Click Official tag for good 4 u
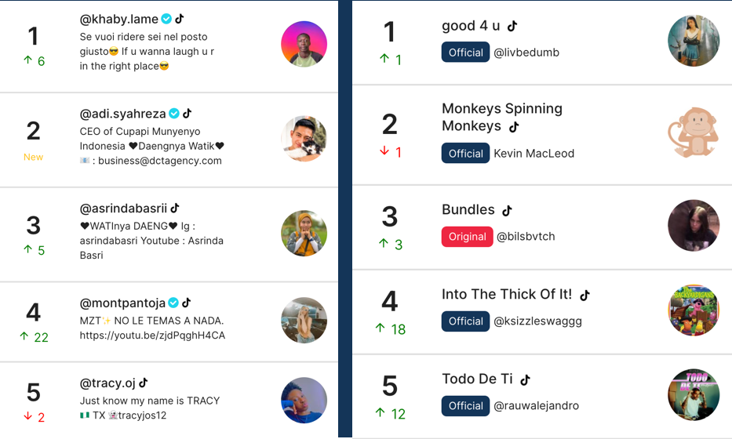 (x=465, y=53)
